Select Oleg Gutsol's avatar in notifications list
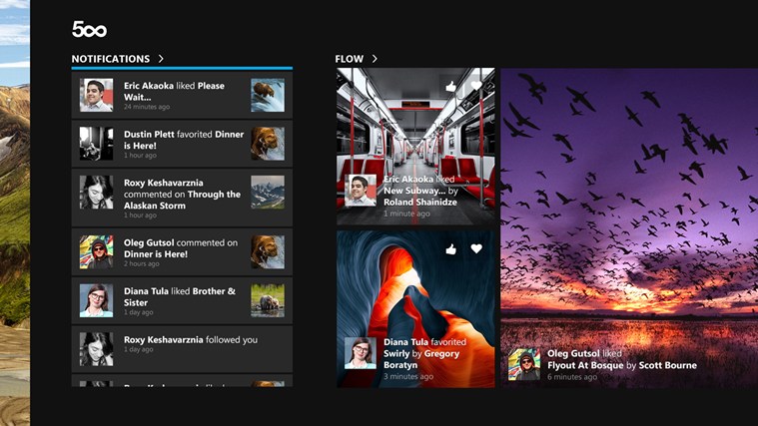 (x=96, y=251)
